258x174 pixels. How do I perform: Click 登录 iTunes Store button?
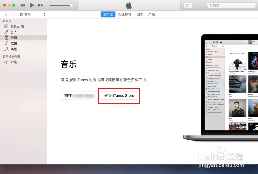tap(119, 95)
